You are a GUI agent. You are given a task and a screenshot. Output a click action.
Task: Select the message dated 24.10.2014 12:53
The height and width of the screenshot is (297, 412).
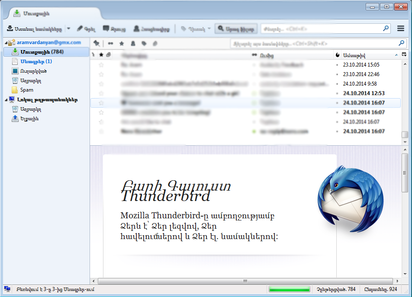click(245, 93)
